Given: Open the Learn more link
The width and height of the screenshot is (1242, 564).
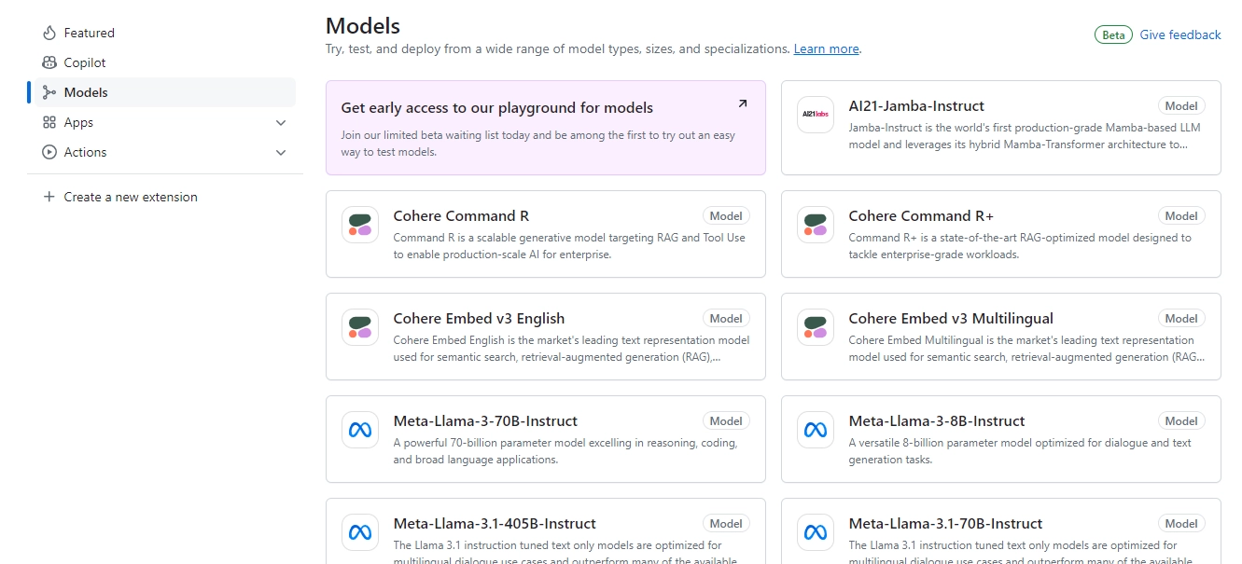Looking at the screenshot, I should pos(825,48).
